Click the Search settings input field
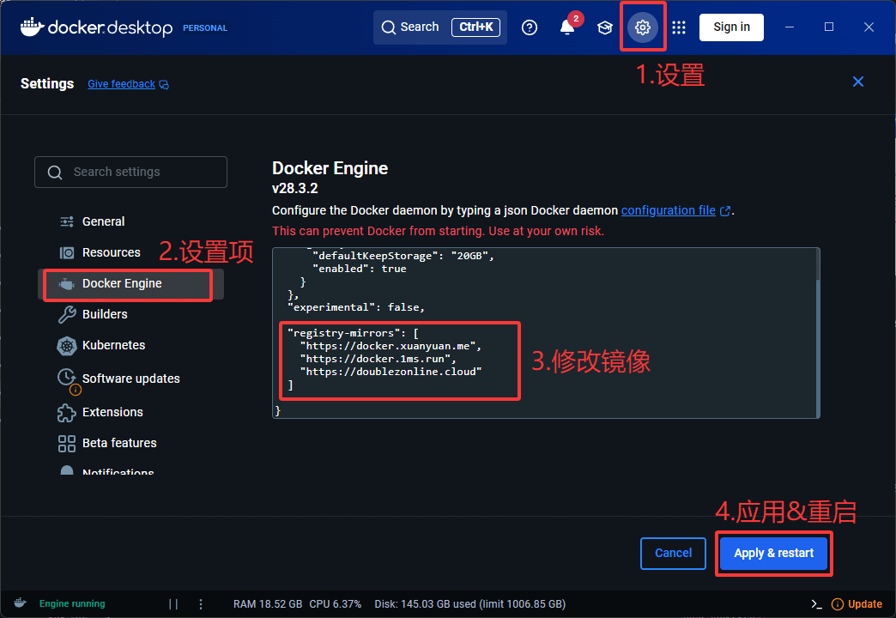This screenshot has height=618, width=896. tap(130, 172)
